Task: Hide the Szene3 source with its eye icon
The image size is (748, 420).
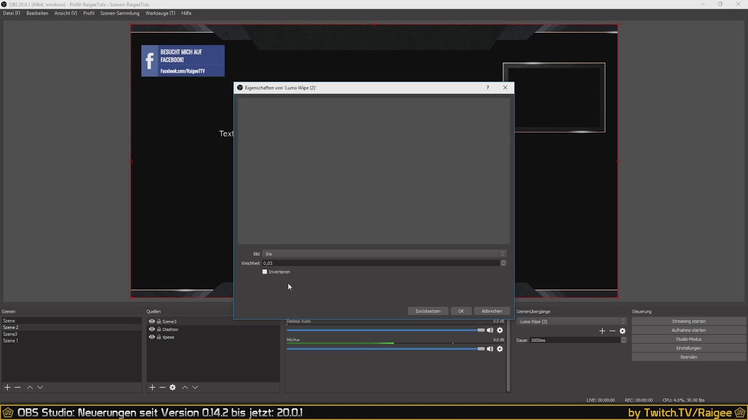Action: point(152,321)
